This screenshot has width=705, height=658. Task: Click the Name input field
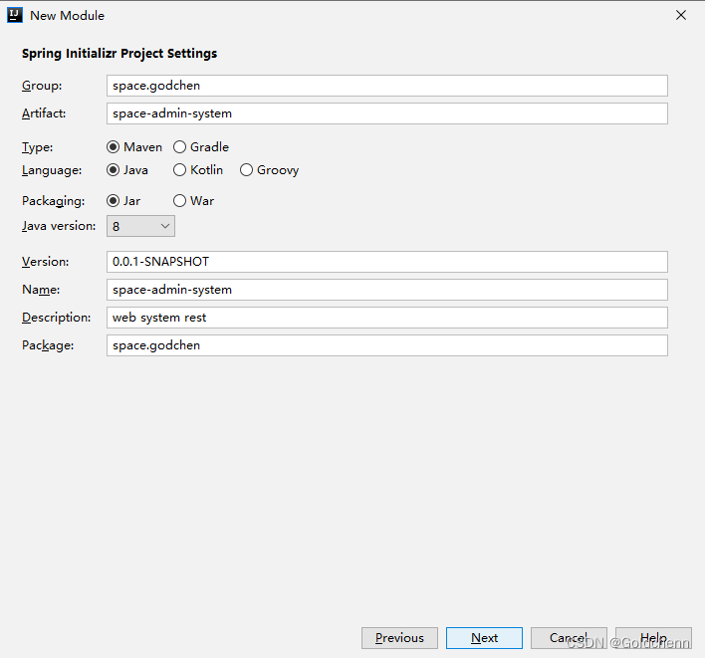point(387,290)
